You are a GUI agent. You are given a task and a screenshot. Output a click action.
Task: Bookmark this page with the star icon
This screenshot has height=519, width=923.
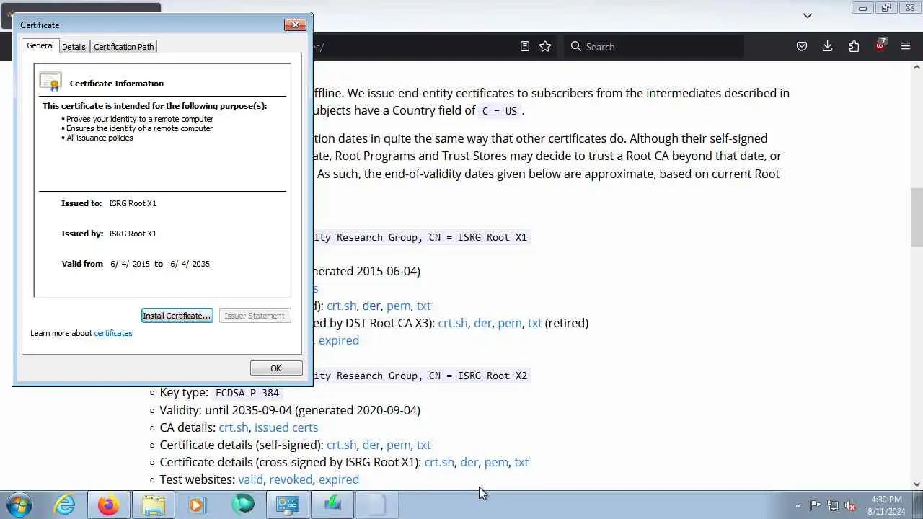click(545, 46)
